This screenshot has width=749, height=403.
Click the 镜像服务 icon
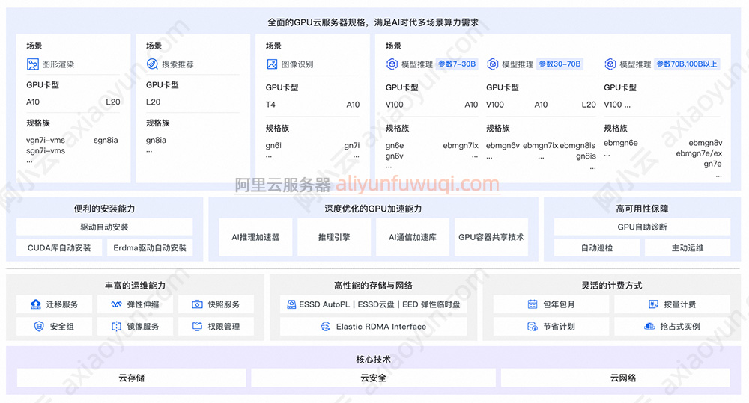[x=116, y=327]
